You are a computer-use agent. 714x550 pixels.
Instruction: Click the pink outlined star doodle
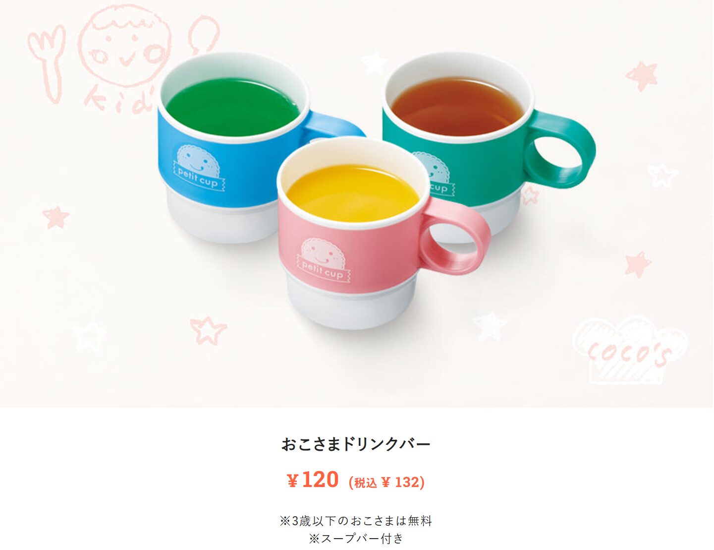(208, 330)
